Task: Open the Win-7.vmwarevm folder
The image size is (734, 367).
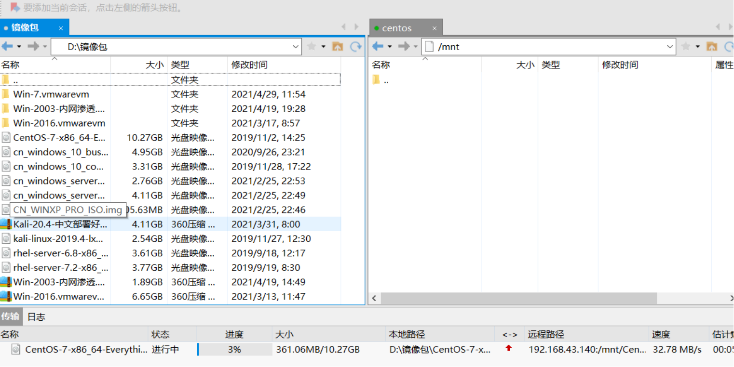Action: [51, 94]
